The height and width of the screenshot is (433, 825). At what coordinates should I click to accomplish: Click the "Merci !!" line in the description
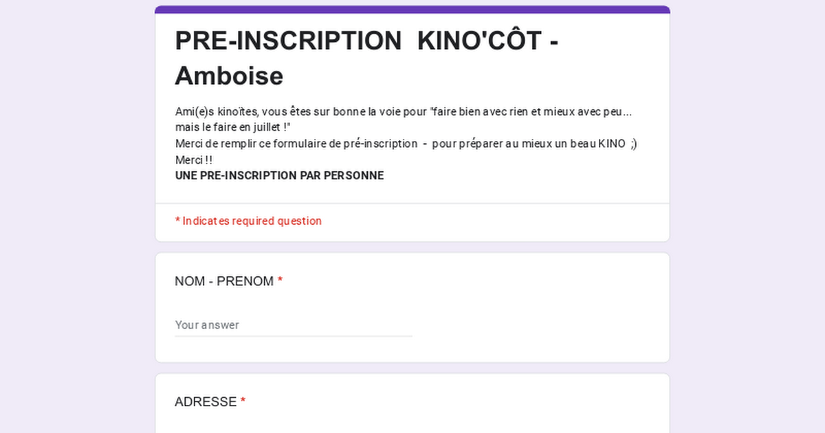click(x=194, y=159)
